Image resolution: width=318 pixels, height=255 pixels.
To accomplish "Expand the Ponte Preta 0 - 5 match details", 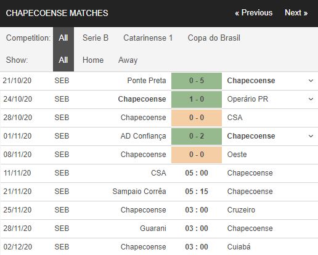I will 311,81.
